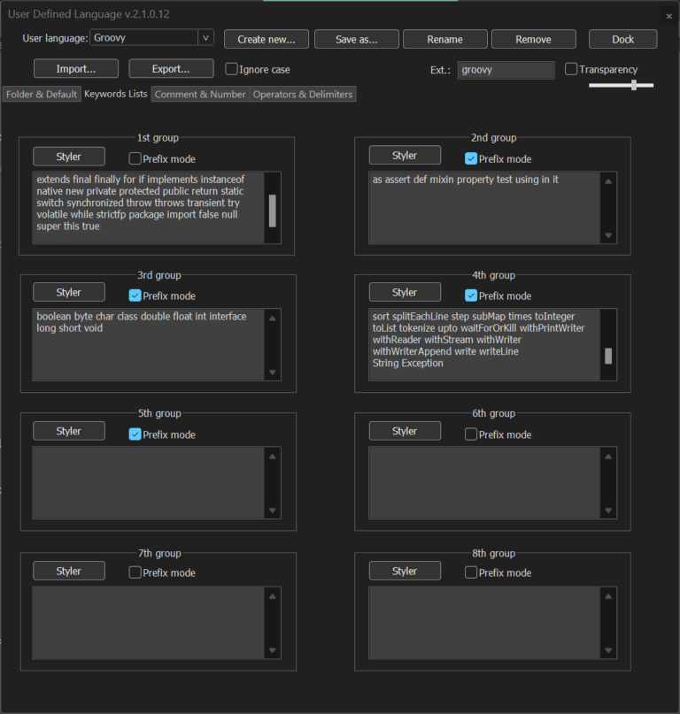Close the User Defined Language dialog
The height and width of the screenshot is (714, 680).
[x=668, y=16]
